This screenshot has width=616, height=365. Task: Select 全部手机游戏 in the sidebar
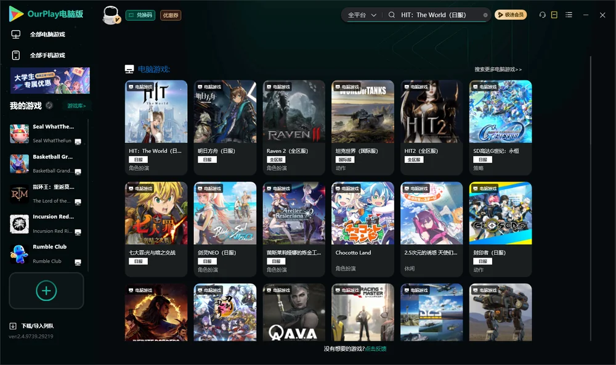tap(47, 55)
